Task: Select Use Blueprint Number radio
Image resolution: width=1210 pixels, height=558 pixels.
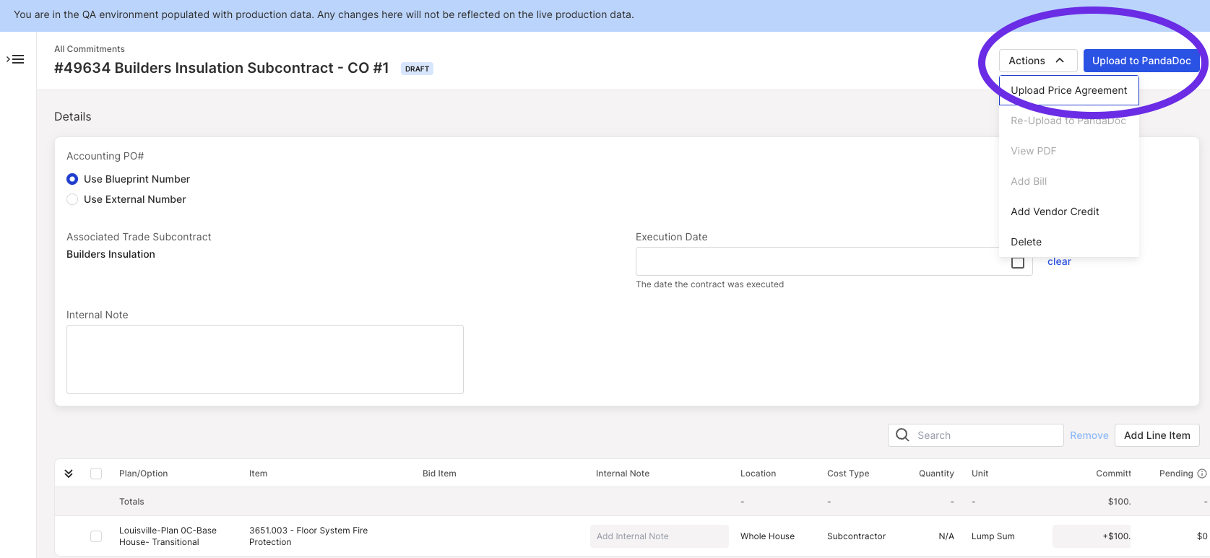Action: pyautogui.click(x=72, y=179)
